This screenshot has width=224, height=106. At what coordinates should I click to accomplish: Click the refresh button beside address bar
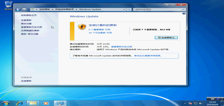(129, 9)
